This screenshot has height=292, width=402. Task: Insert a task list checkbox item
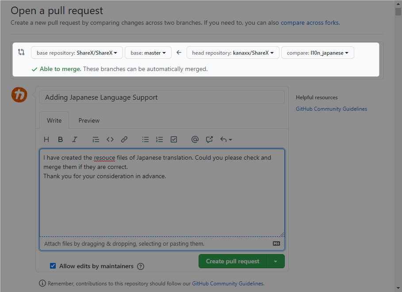(x=174, y=139)
